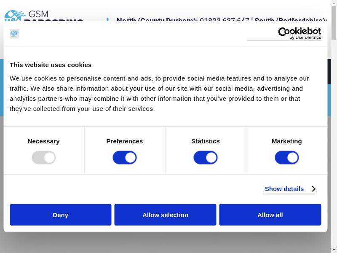Image resolution: width=337 pixels, height=253 pixels.
Task: Expand cookie info via Show details link
Action: coord(284,189)
